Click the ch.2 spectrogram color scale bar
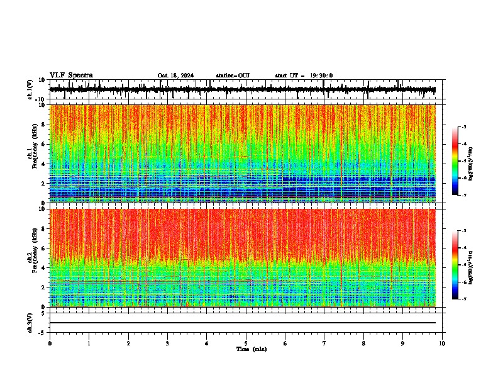Image resolution: width=498 pixels, height=385 pixels. (x=455, y=265)
